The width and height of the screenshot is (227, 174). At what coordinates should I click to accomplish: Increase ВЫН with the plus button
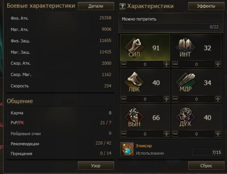tap(166, 134)
